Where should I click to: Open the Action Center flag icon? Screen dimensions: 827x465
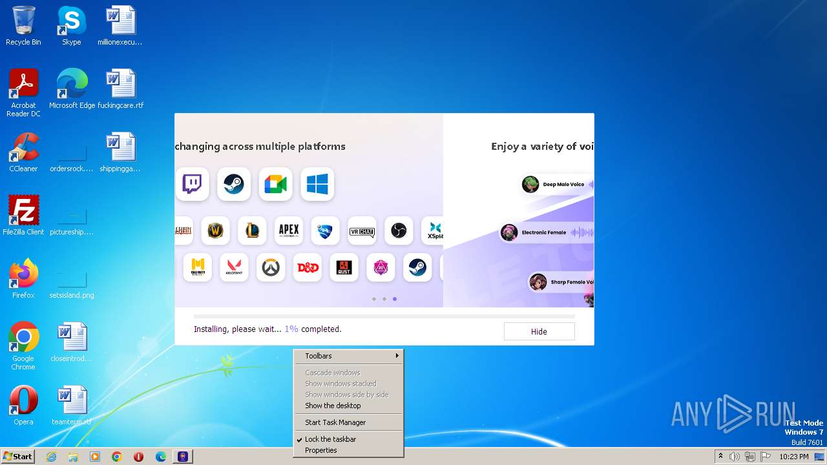pyautogui.click(x=765, y=457)
